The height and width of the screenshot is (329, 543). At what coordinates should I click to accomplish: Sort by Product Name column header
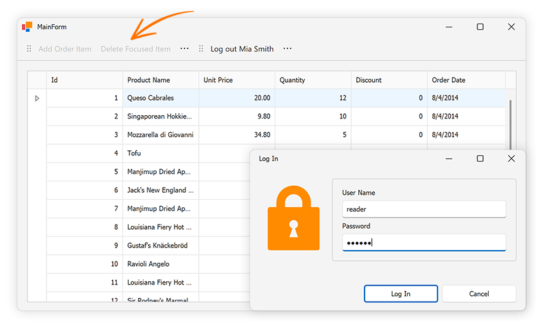tap(161, 80)
